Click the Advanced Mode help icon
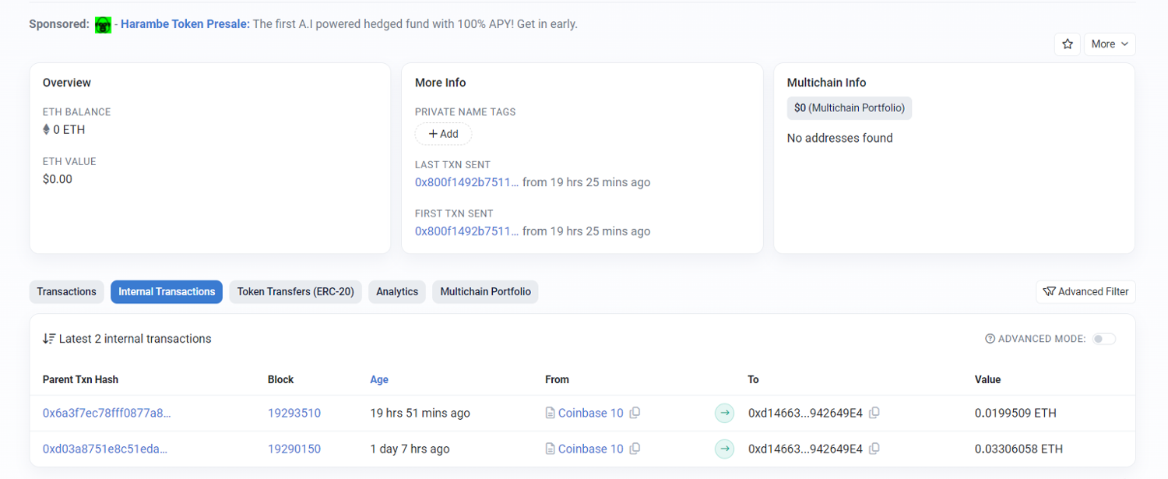 990,339
